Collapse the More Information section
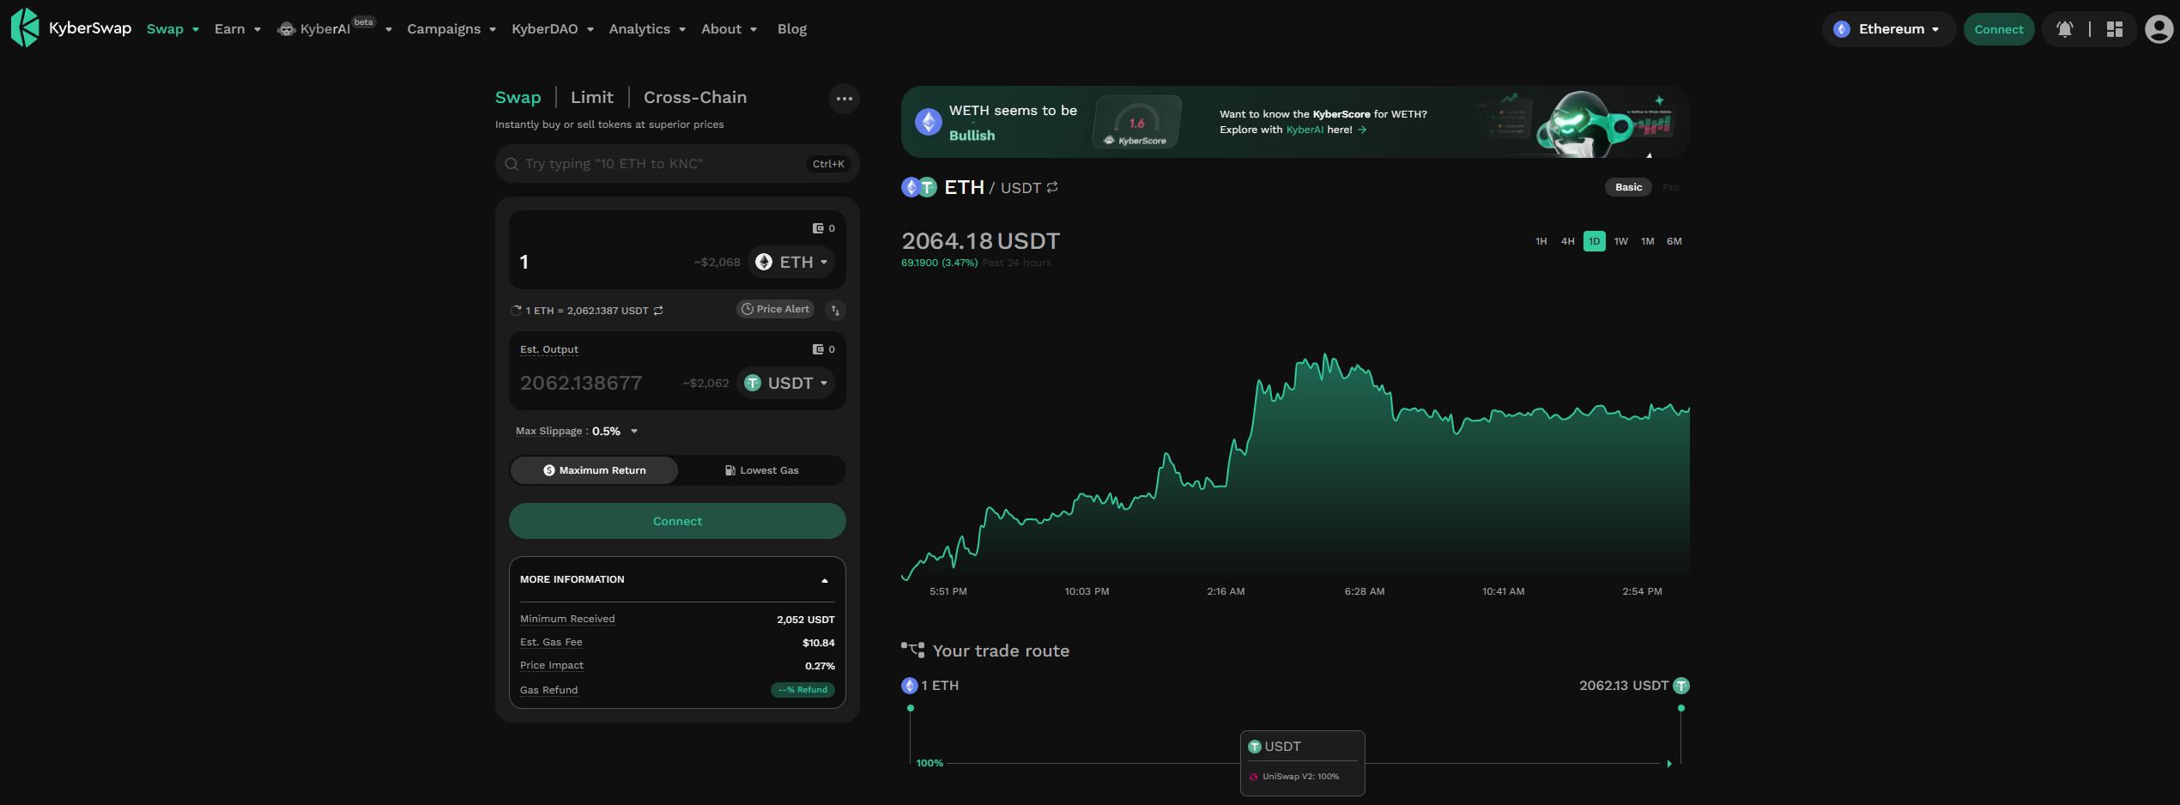 (x=825, y=580)
